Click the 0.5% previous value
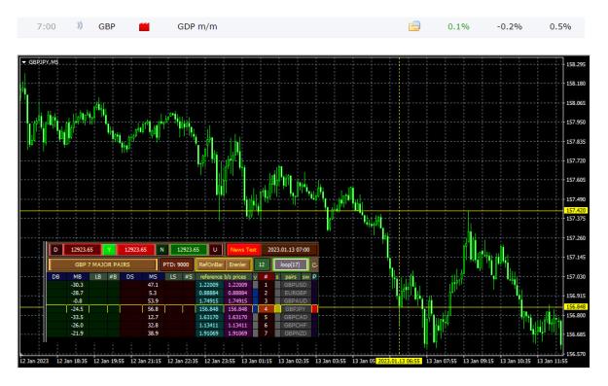 [x=560, y=27]
